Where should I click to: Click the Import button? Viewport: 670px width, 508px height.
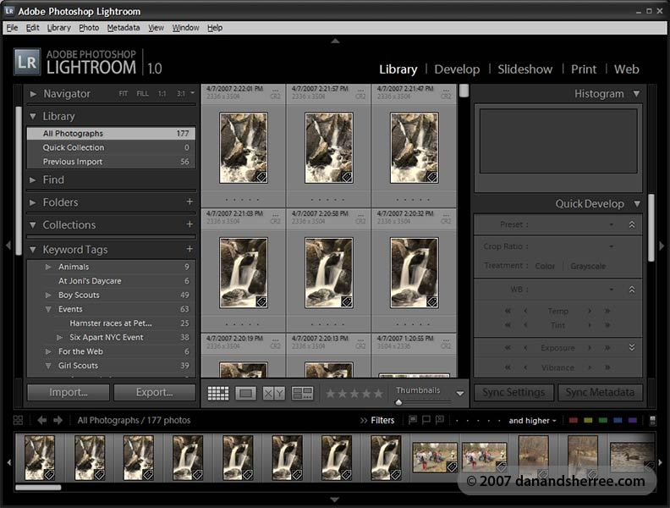[69, 392]
